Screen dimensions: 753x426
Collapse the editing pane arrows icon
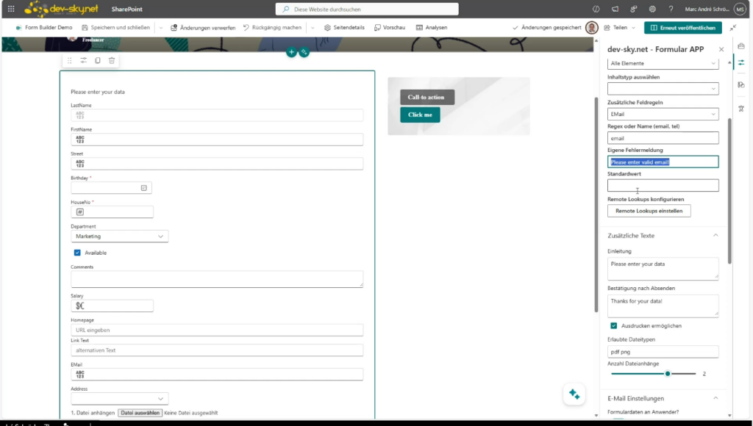[x=733, y=28]
